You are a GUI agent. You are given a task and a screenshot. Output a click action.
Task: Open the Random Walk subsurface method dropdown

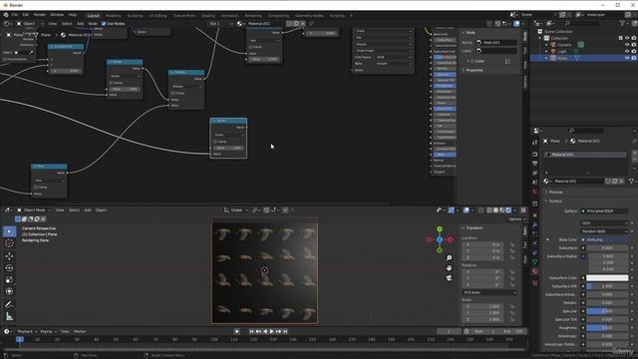[604, 231]
